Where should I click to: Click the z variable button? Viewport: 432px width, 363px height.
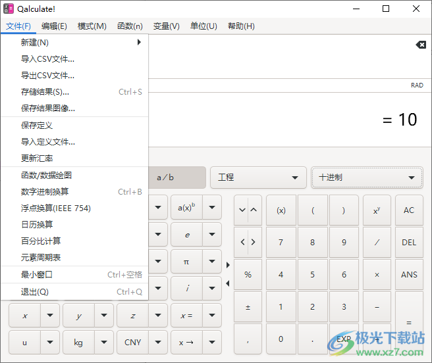click(x=133, y=316)
